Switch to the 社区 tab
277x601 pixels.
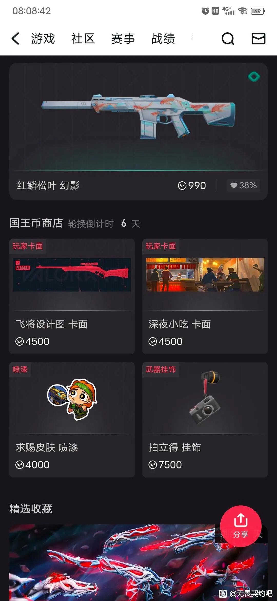coord(83,39)
